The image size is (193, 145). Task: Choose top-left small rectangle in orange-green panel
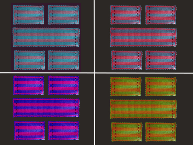126,86
